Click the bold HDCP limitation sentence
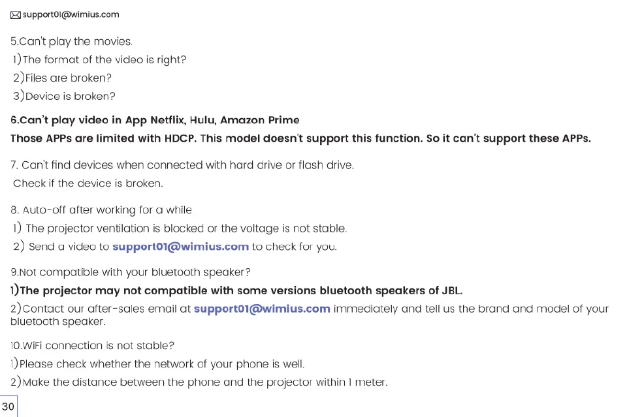644x417 pixels. point(300,138)
